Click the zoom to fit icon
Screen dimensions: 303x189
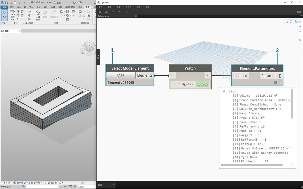[x=300, y=27]
